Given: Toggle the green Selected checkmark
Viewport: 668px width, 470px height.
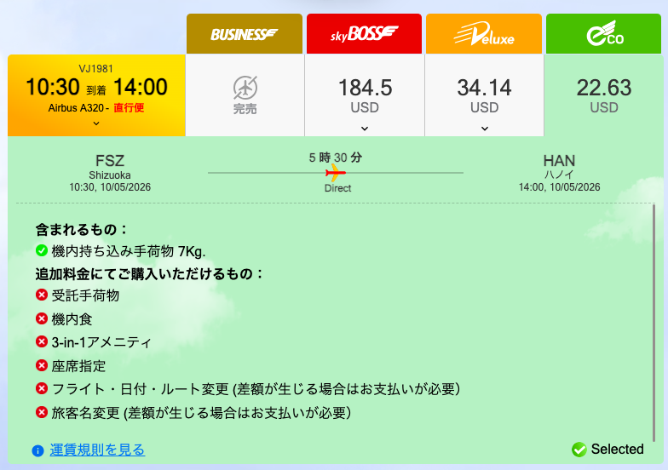Looking at the screenshot, I should click(x=579, y=449).
